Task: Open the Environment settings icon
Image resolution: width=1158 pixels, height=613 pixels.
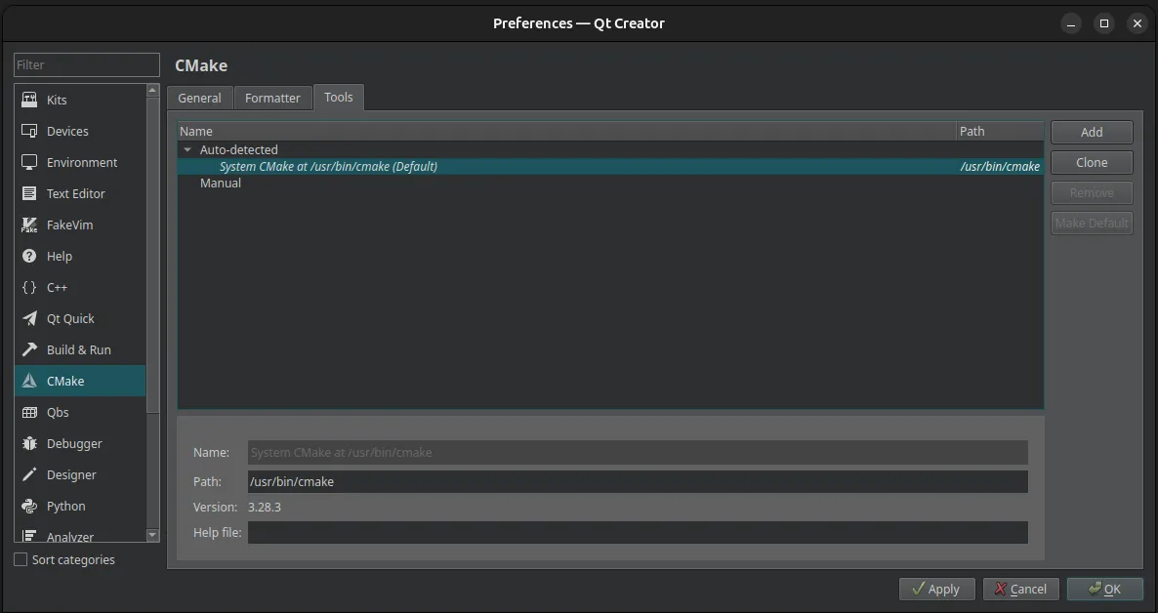Action: pos(29,162)
